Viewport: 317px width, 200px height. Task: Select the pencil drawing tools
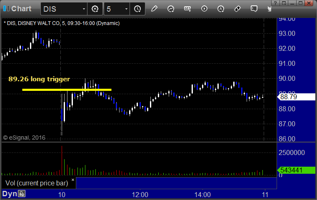click(x=154, y=9)
